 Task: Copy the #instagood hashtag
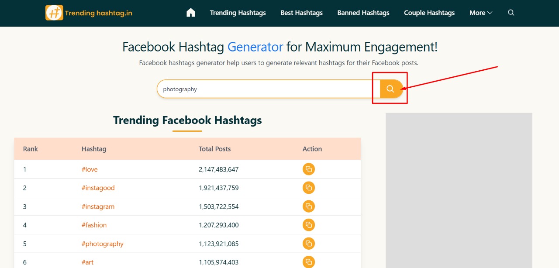coord(309,188)
